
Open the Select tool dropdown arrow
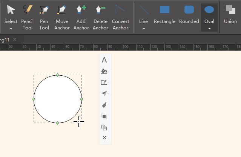tap(11, 28)
